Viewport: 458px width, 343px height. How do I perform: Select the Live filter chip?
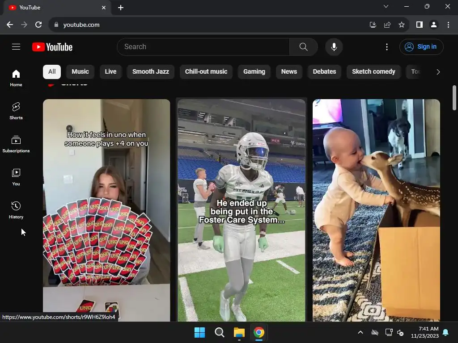(x=111, y=72)
